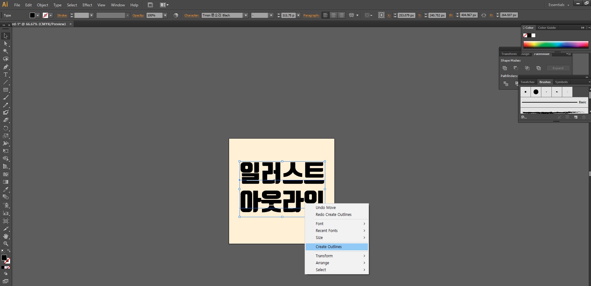Toggle constrain width and height proportions
Screen dimensions: 591x286
[484, 15]
